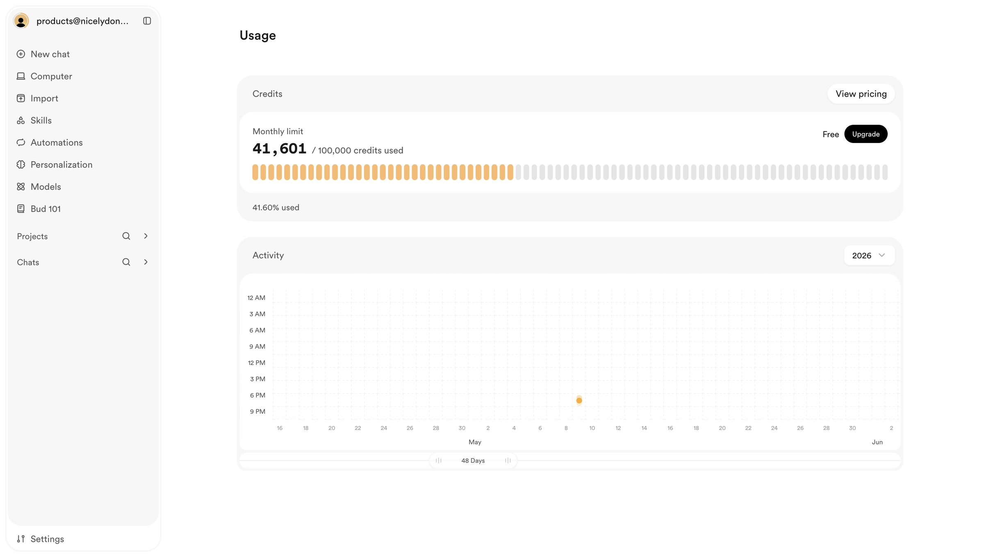Click the May month axis label
The image size is (984, 557).
pos(475,442)
